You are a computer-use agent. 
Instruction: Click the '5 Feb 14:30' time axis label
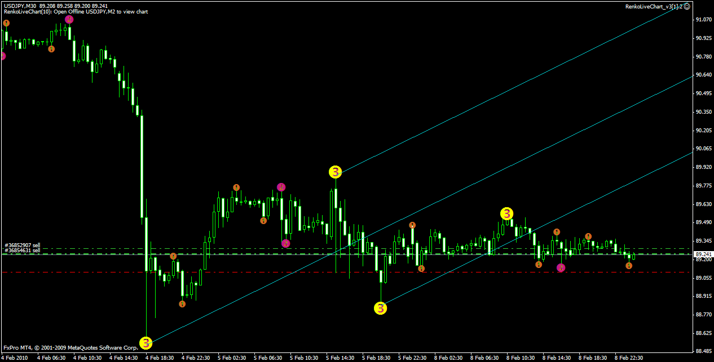pos(340,357)
